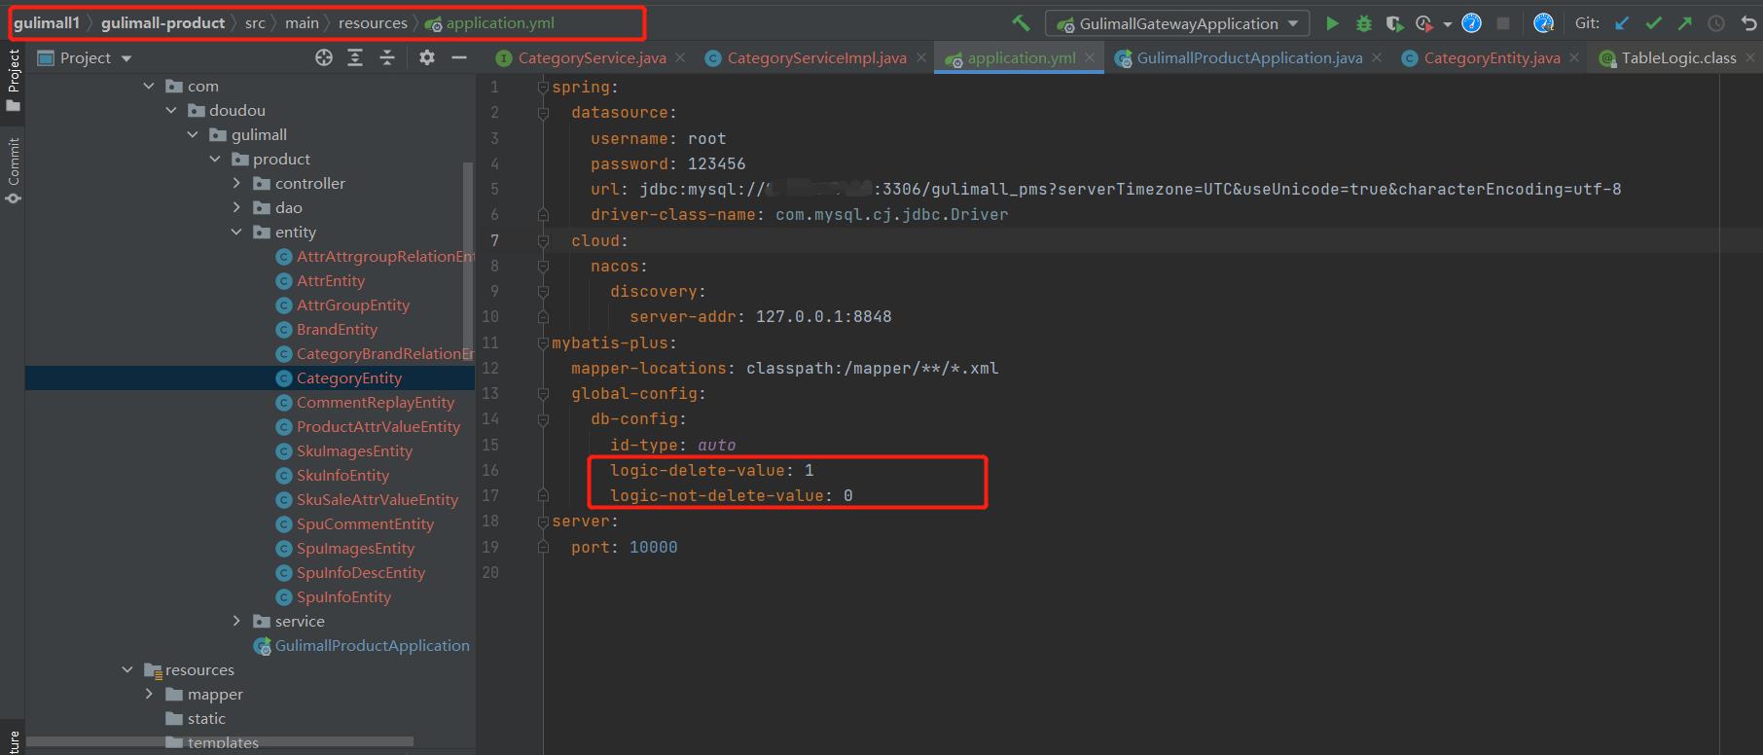Open Project panel gear settings

coord(427,58)
